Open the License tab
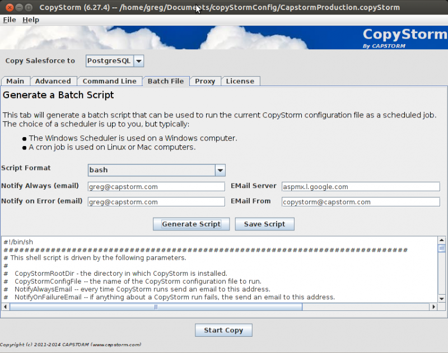The image size is (448, 353). click(240, 81)
